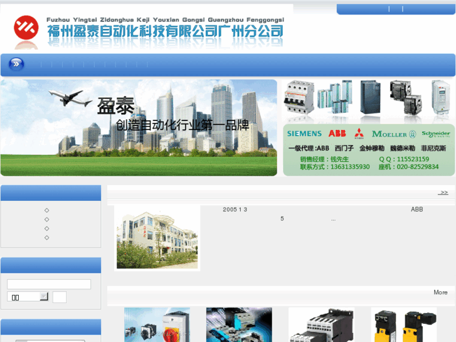Screen dimensions: 456x342
Task: Click the '销售经理：钱先生' contact text
Action: (324, 159)
